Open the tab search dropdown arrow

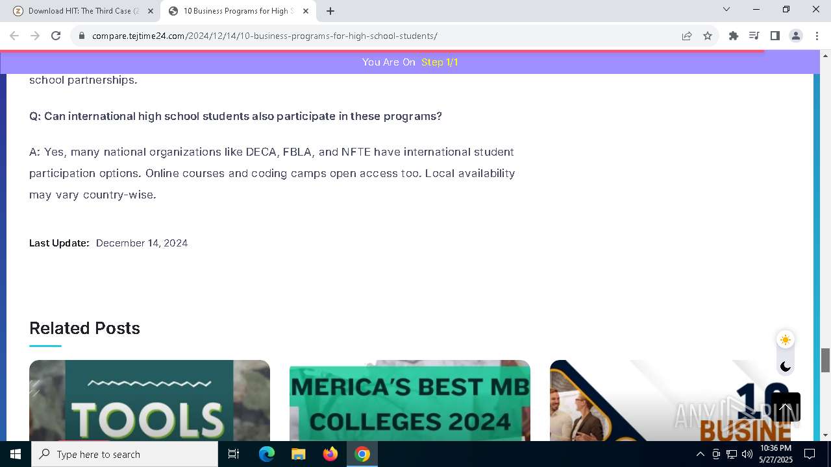[x=726, y=9]
